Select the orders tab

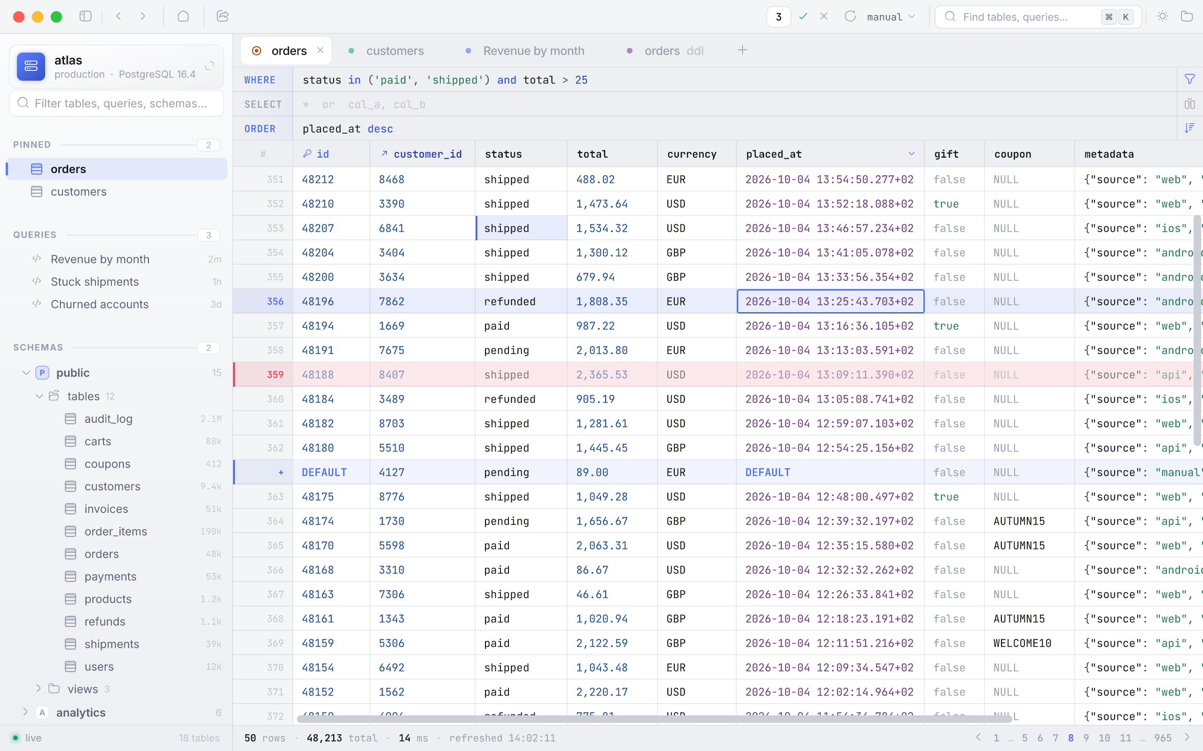click(286, 51)
